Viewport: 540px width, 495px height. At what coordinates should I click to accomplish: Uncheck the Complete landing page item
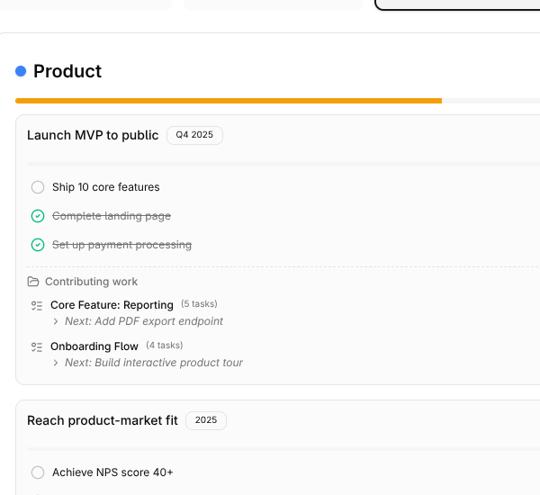[x=38, y=216]
